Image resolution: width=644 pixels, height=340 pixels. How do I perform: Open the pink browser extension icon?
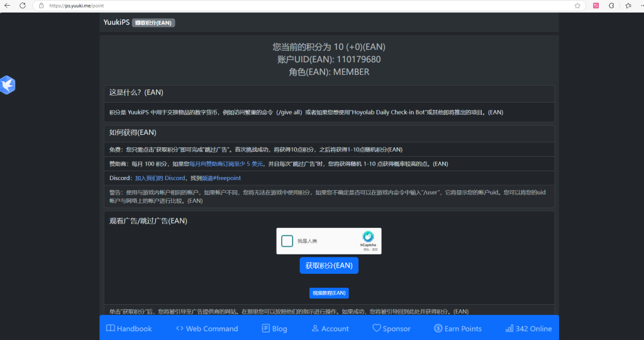(596, 6)
